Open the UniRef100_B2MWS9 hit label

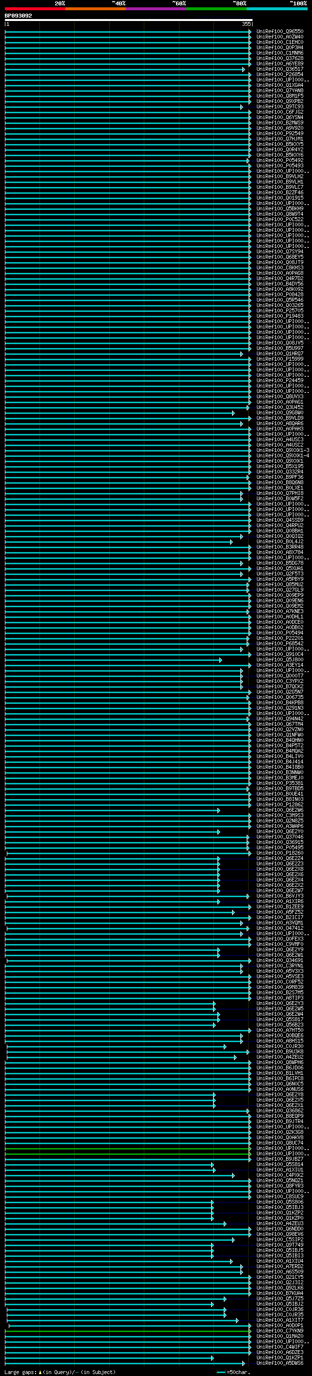tap(279, 123)
